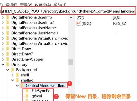This screenshot has height=101, width=137.
Task: Click the shellex folder icon
Action: pyautogui.click(x=17, y=80)
